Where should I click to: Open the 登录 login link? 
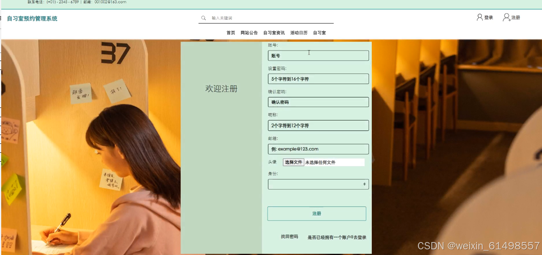[489, 18]
